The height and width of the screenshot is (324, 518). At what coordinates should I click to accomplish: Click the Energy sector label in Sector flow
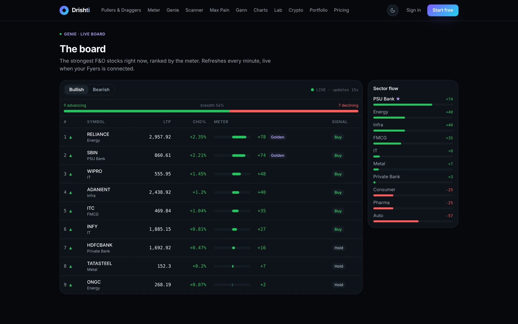pos(380,112)
